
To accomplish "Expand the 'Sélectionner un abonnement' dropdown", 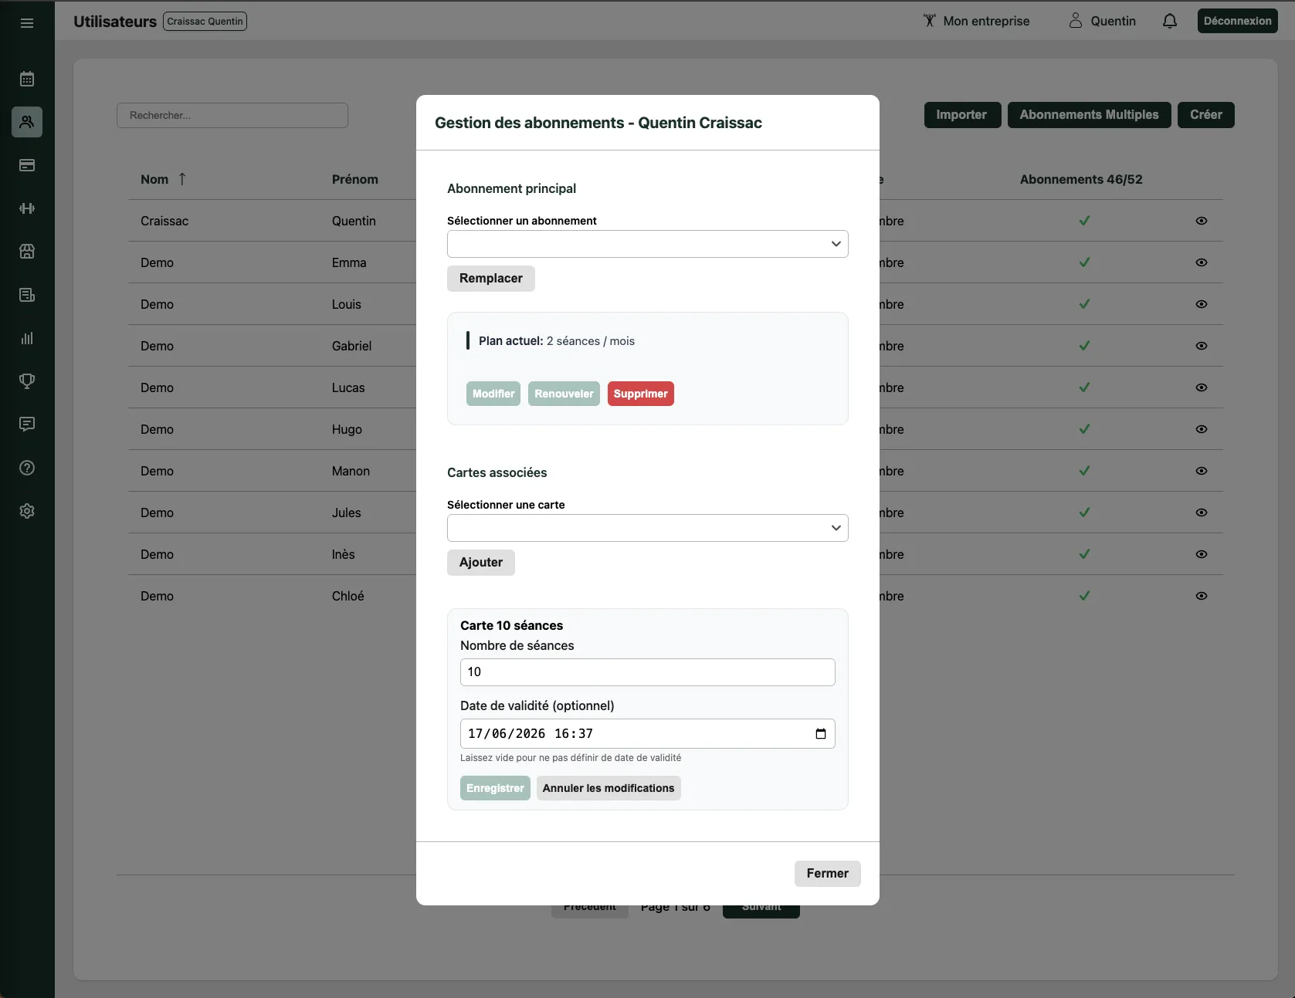I will [647, 244].
